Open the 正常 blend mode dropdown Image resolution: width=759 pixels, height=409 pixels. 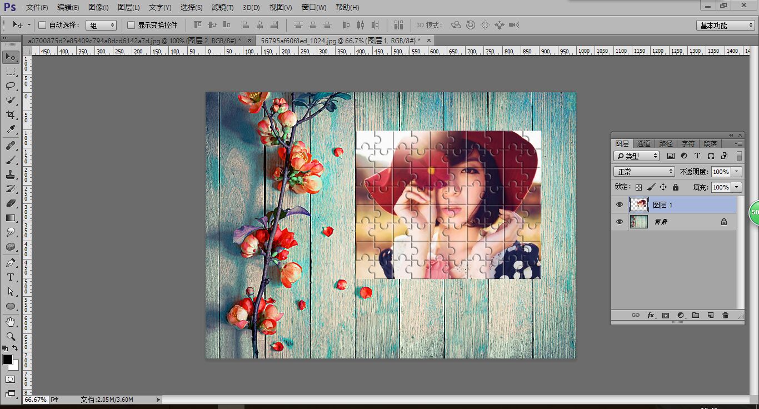(x=644, y=172)
